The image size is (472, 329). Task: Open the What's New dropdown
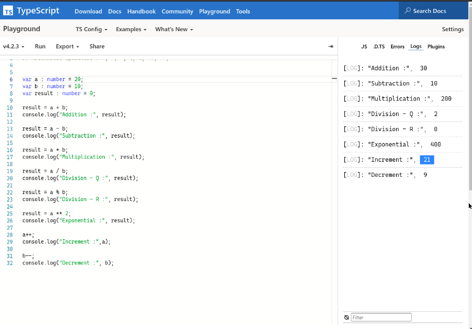pos(173,29)
